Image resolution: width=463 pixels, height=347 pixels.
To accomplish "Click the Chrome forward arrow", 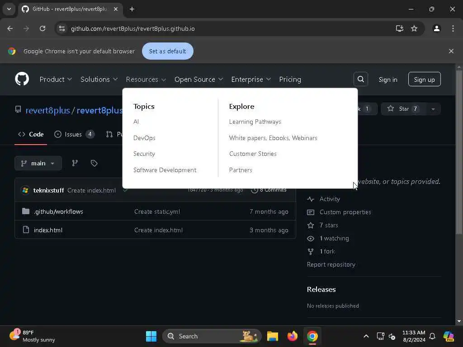I will 26,28.
